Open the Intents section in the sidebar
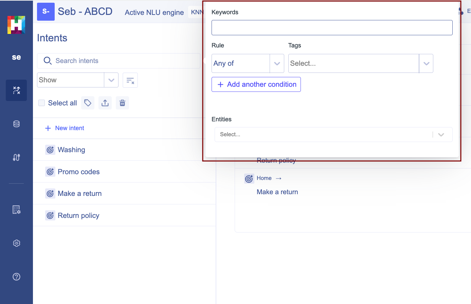This screenshot has width=471, height=304. pos(16,90)
